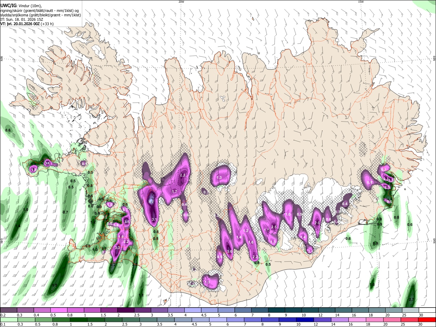Click the '1.1' rain value near the south coast

[x=141, y=295]
